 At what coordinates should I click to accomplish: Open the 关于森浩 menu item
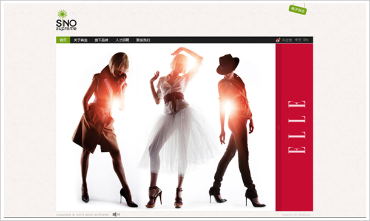coord(81,40)
